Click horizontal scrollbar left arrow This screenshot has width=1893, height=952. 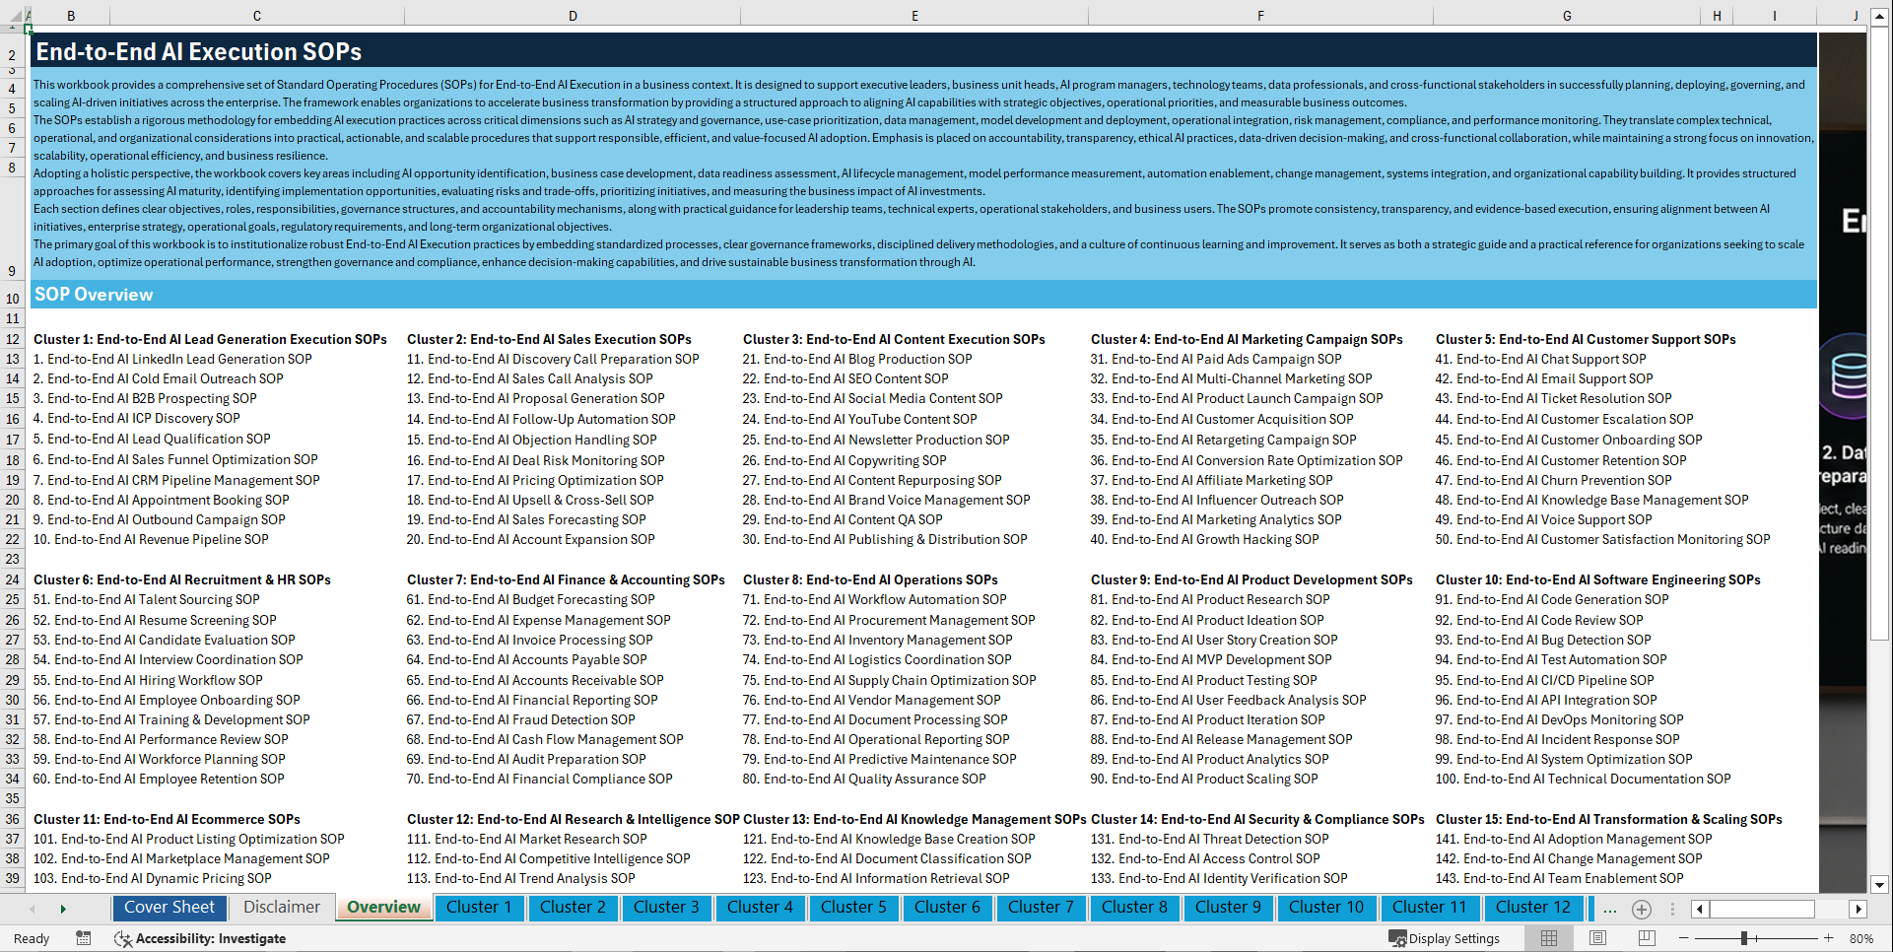[1700, 909]
